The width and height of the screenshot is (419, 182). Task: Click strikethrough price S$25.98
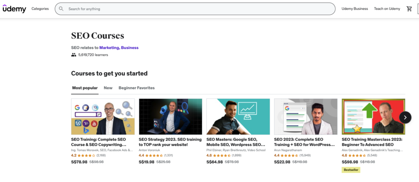pos(163,162)
